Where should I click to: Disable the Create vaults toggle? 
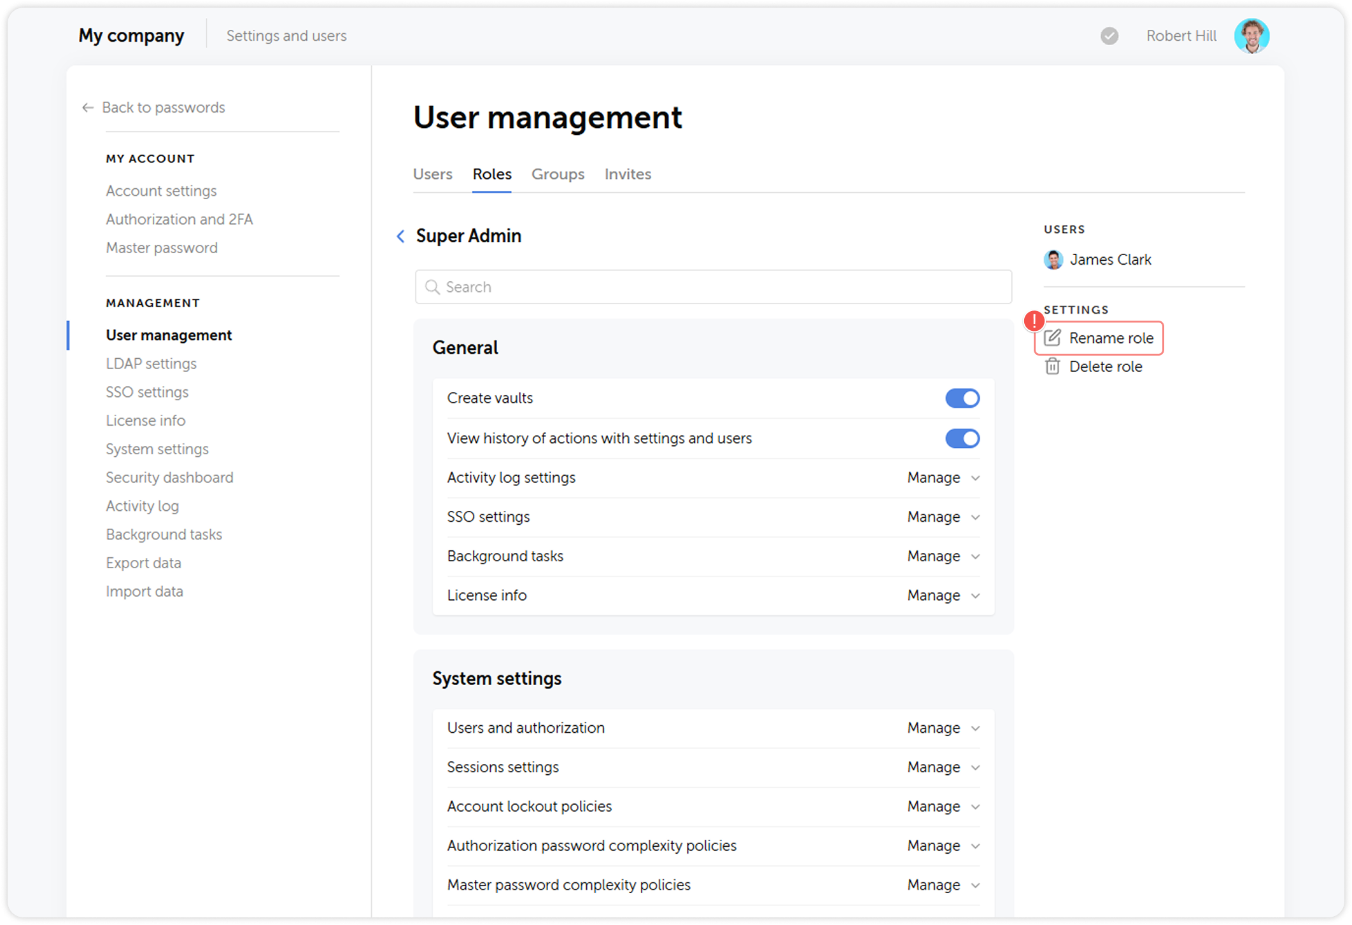pyautogui.click(x=962, y=398)
